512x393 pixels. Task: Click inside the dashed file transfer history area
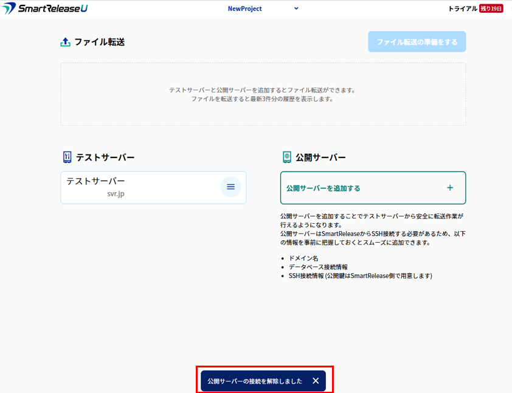[263, 94]
